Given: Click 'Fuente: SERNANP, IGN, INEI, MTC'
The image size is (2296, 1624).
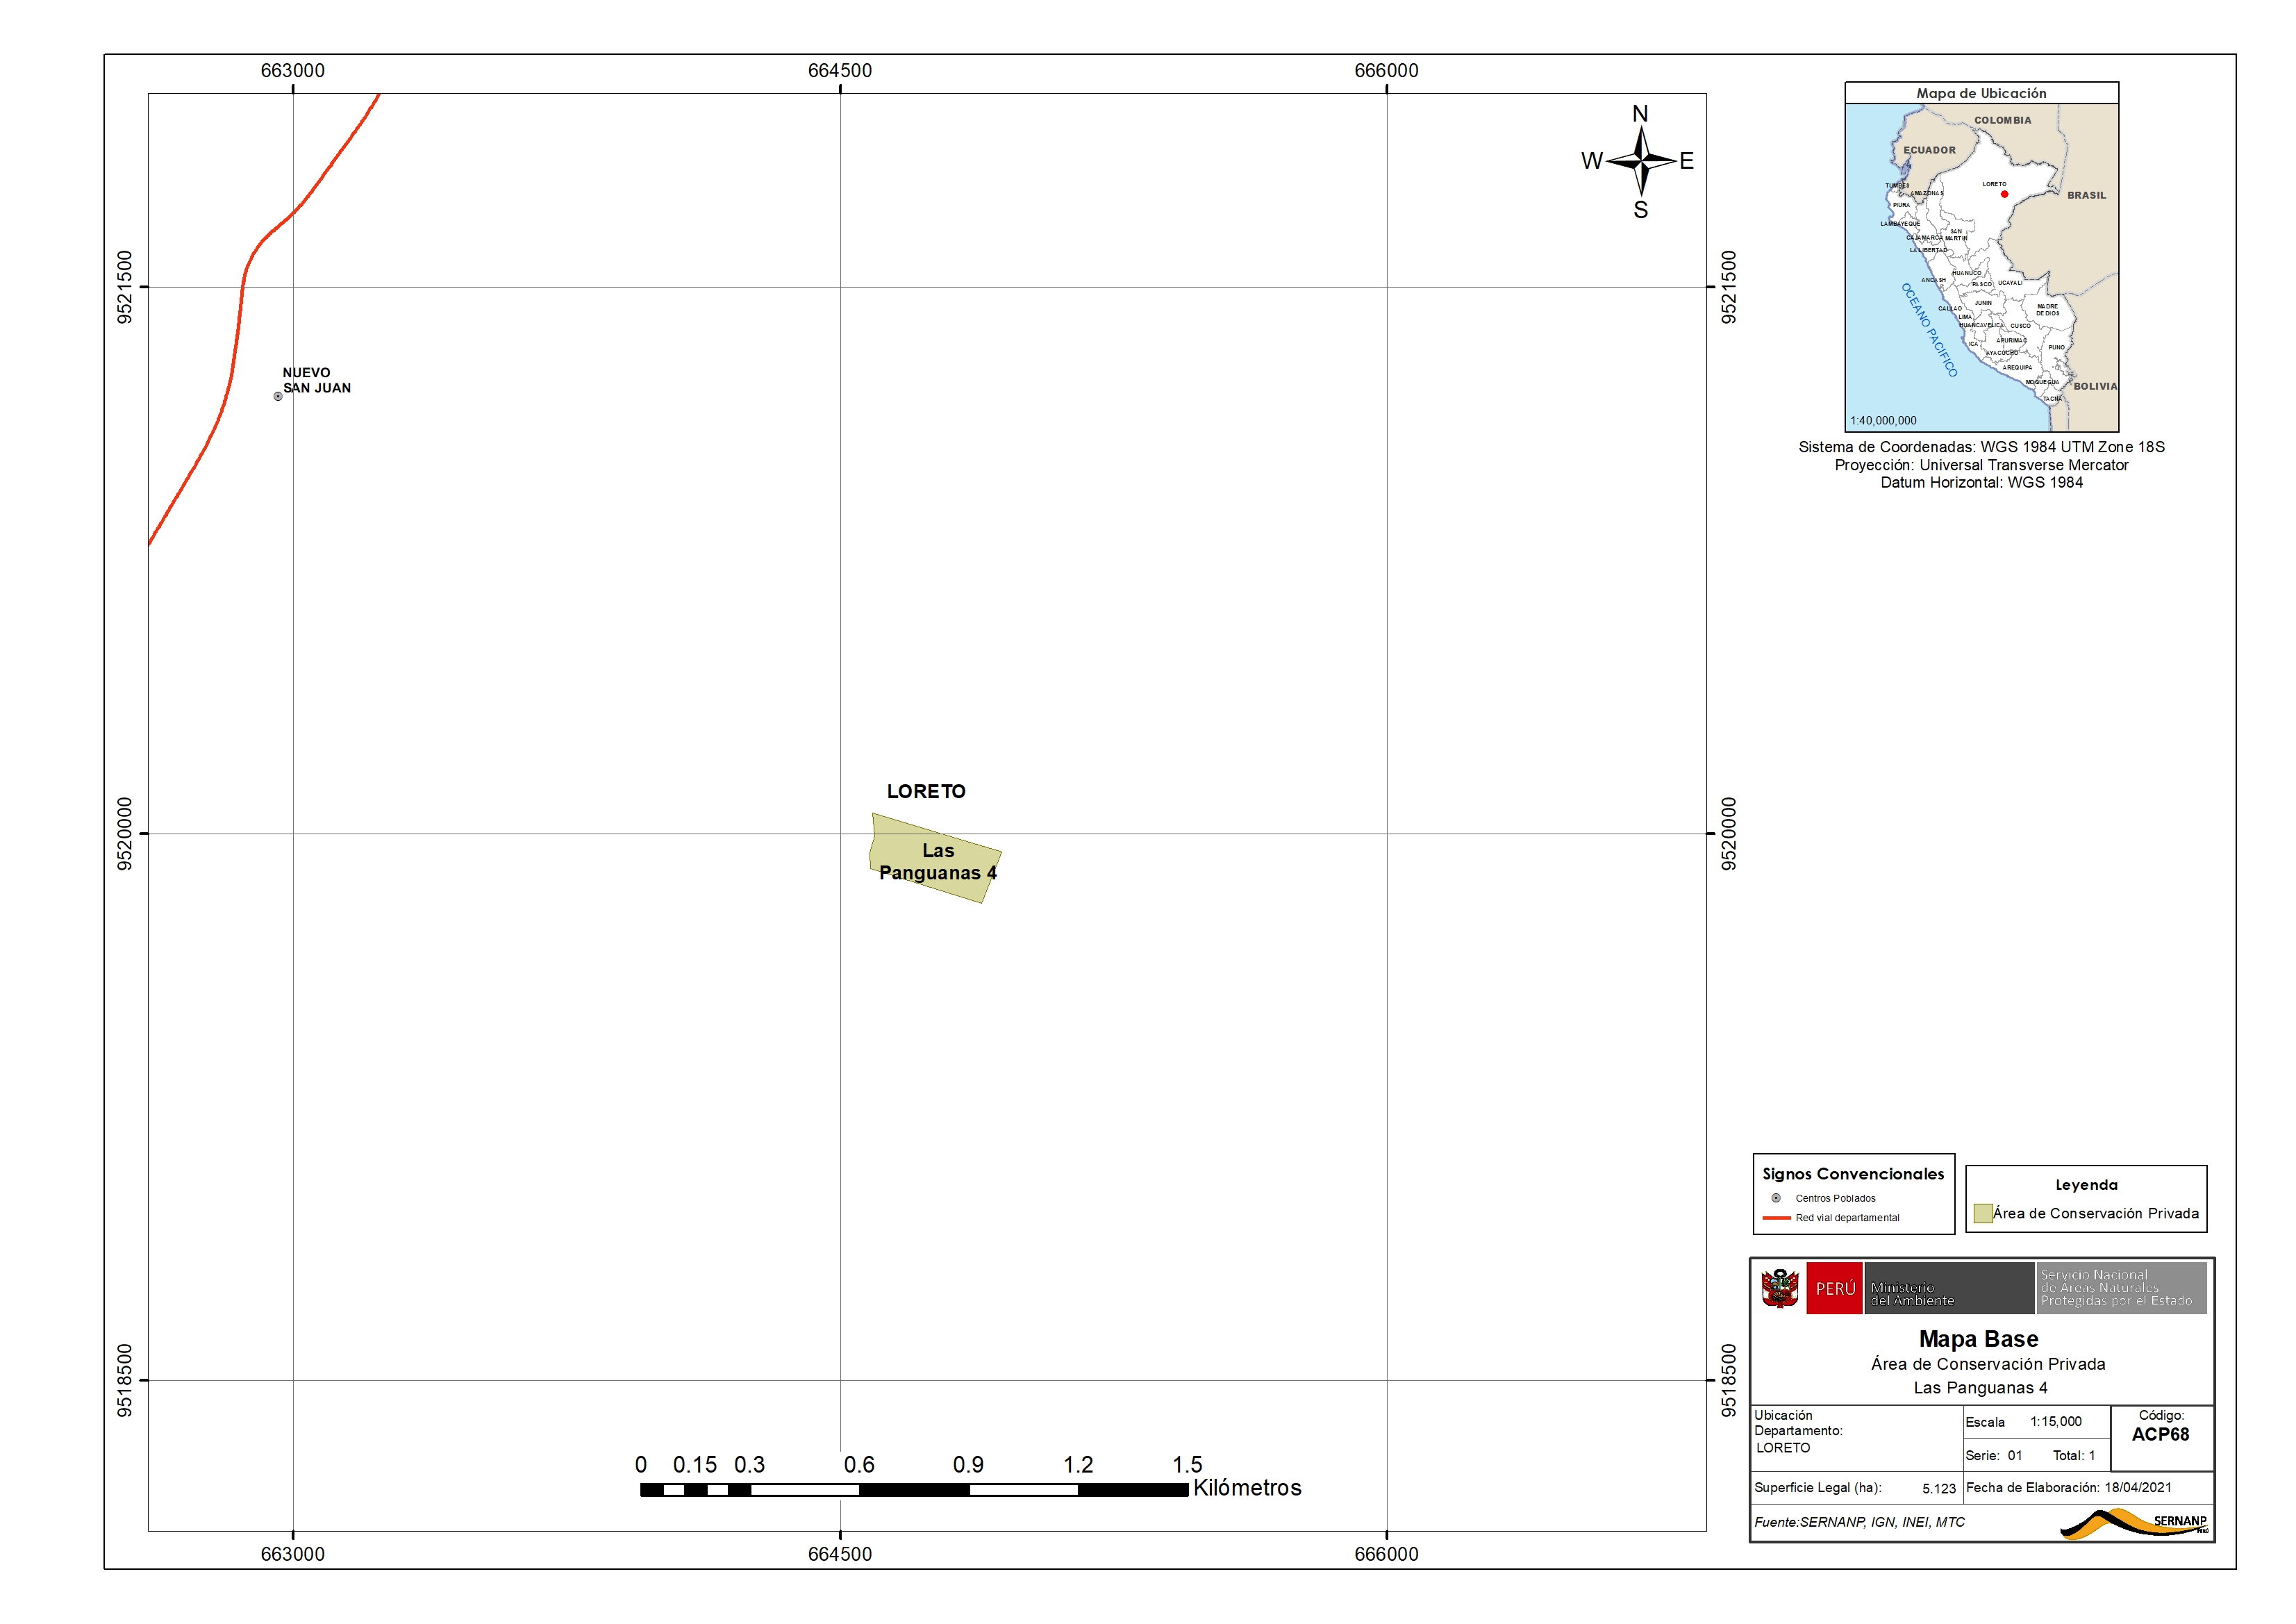Looking at the screenshot, I should click(x=1859, y=1522).
